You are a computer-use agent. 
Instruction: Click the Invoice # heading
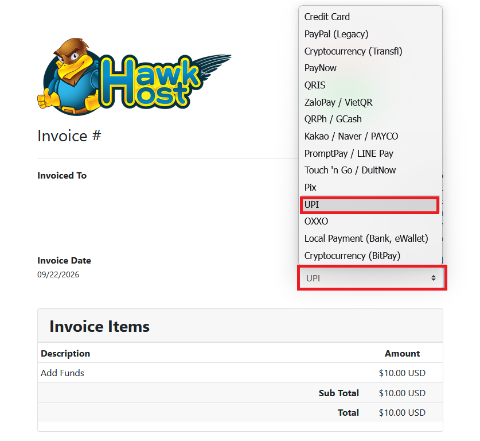(x=69, y=136)
